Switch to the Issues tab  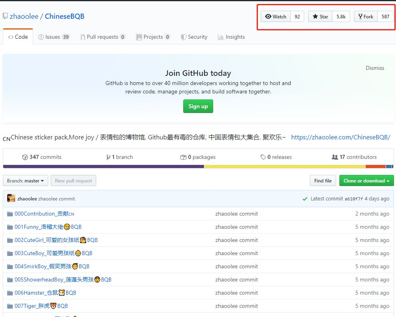(x=54, y=37)
